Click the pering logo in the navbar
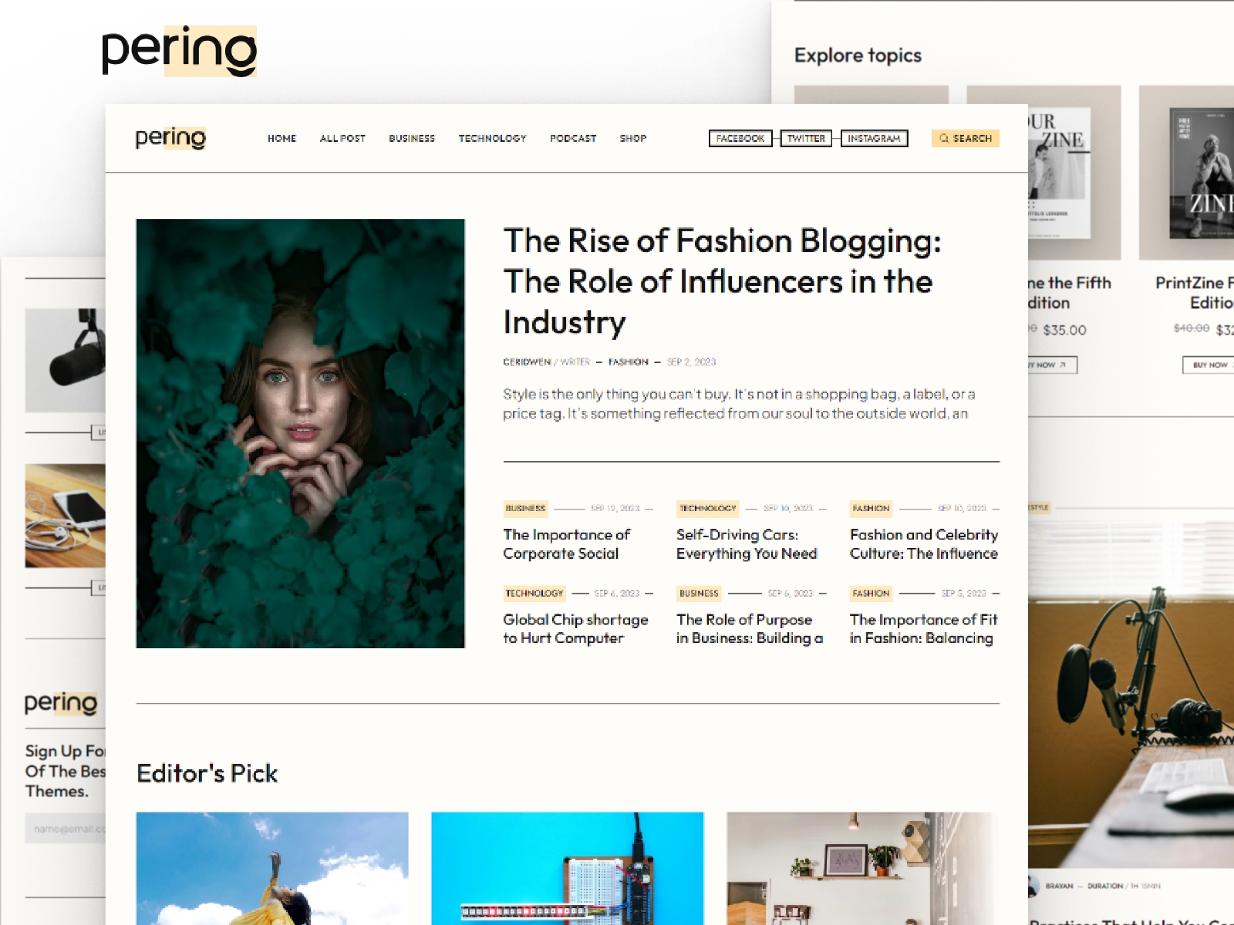The height and width of the screenshot is (925, 1234). tap(170, 138)
